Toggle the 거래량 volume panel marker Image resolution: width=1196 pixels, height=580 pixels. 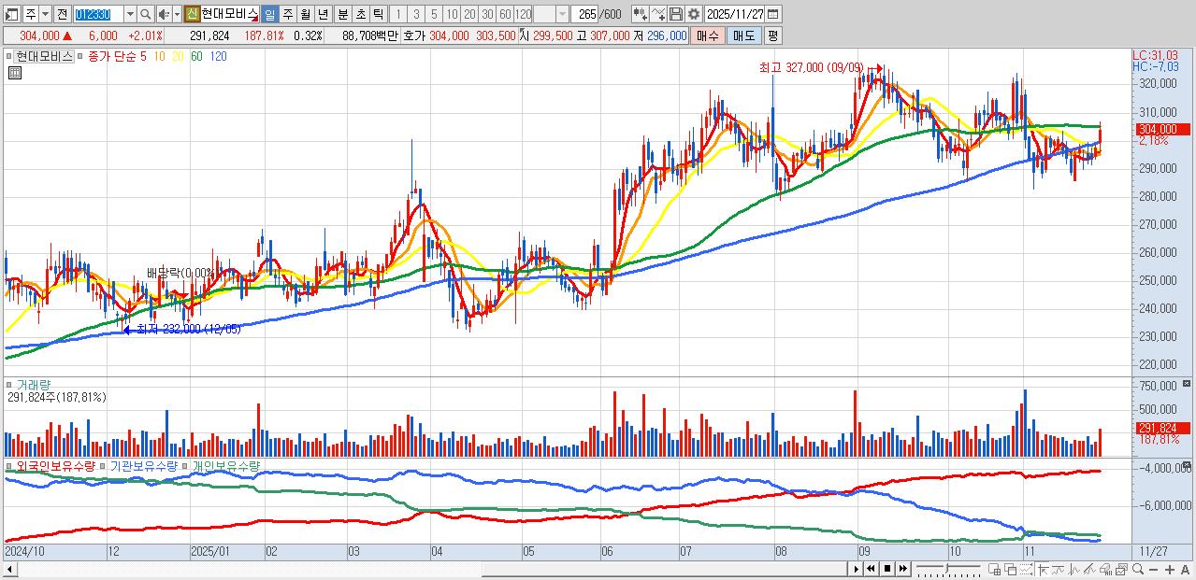click(x=9, y=384)
